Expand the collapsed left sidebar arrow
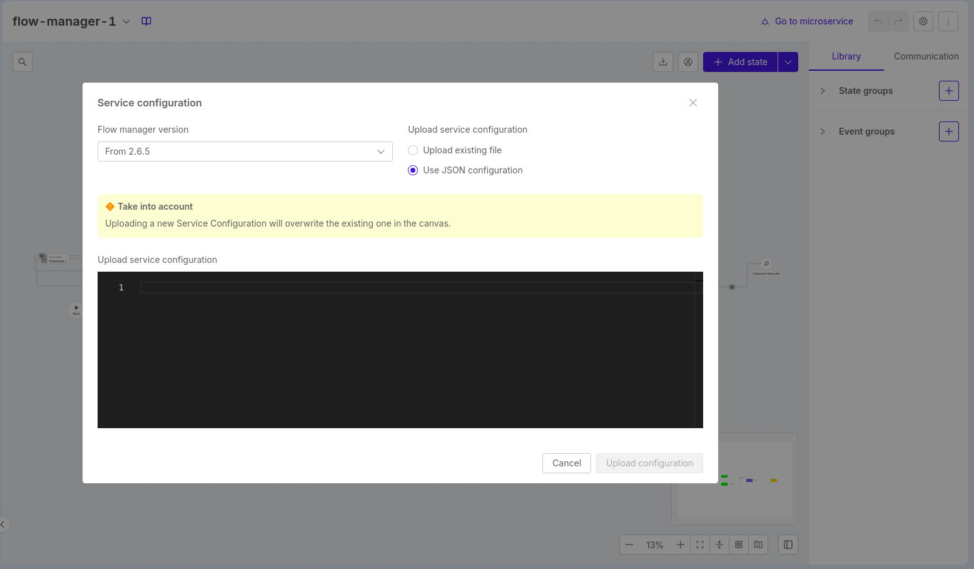974x569 pixels. (4, 525)
